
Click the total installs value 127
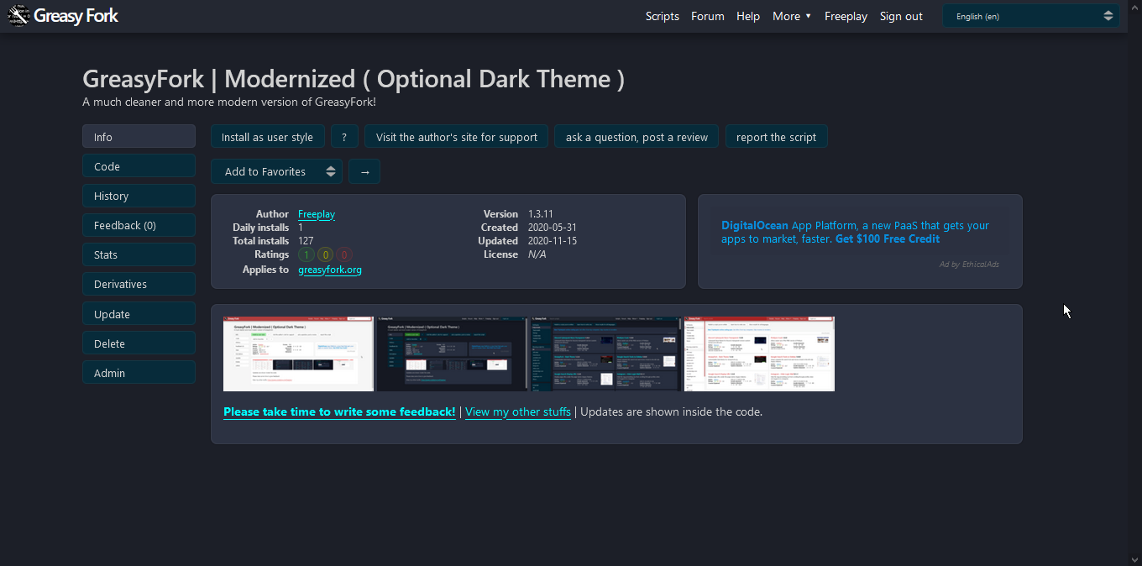coord(306,241)
